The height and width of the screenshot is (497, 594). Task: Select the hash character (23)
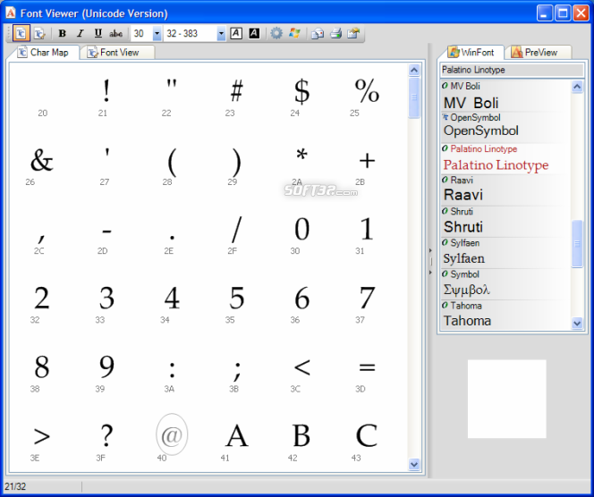pyautogui.click(x=236, y=91)
